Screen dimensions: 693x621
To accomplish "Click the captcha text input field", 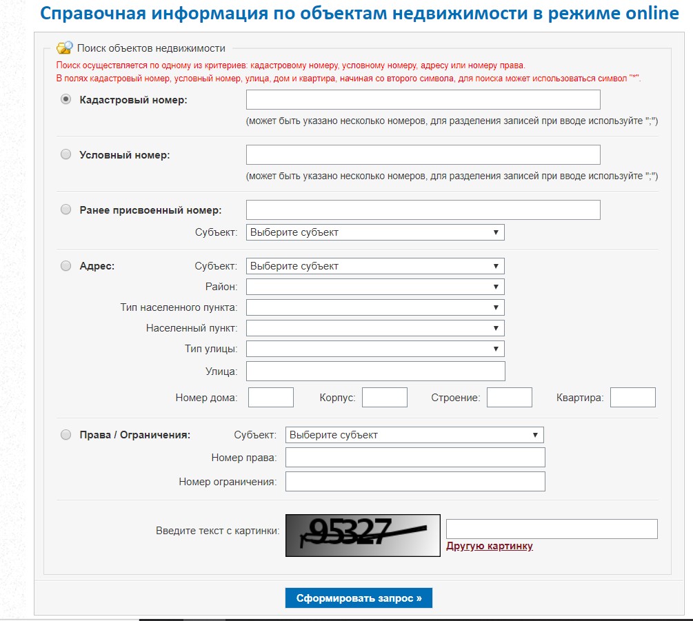I will click(552, 529).
